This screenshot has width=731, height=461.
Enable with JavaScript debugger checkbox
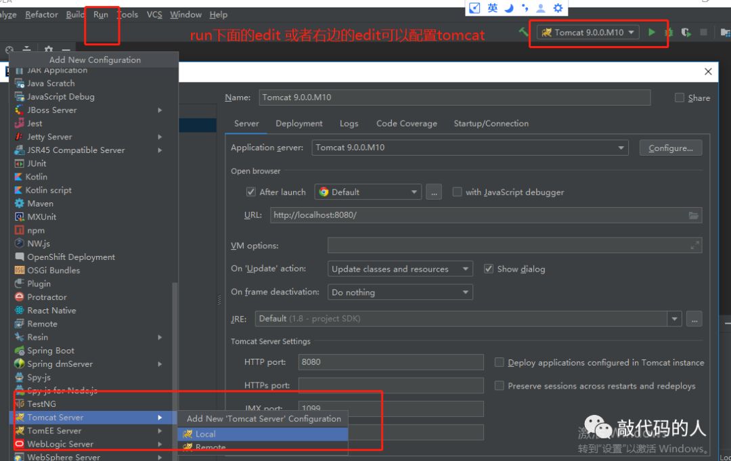click(x=458, y=192)
